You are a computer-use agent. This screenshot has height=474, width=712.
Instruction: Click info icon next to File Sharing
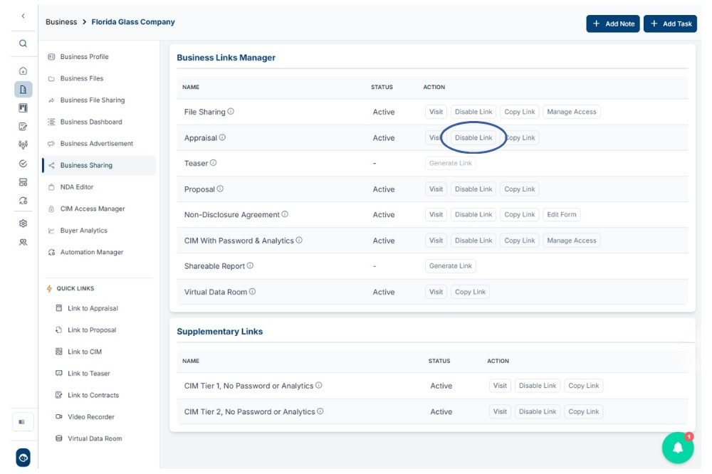coord(231,111)
